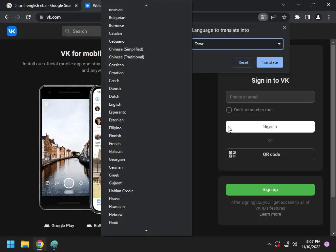Show hidden system tray icons

click(x=269, y=244)
